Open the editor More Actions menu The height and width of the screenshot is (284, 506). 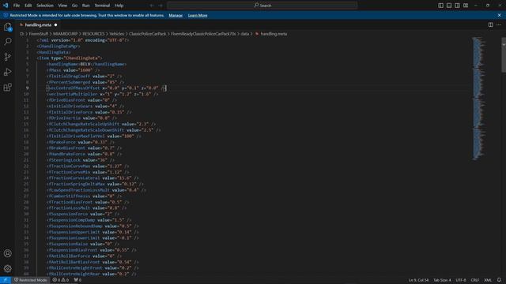499,24
